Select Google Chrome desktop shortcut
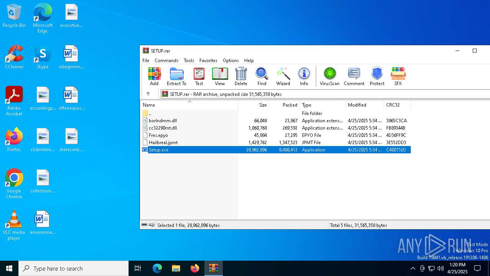The width and height of the screenshot is (490, 276). (14, 184)
